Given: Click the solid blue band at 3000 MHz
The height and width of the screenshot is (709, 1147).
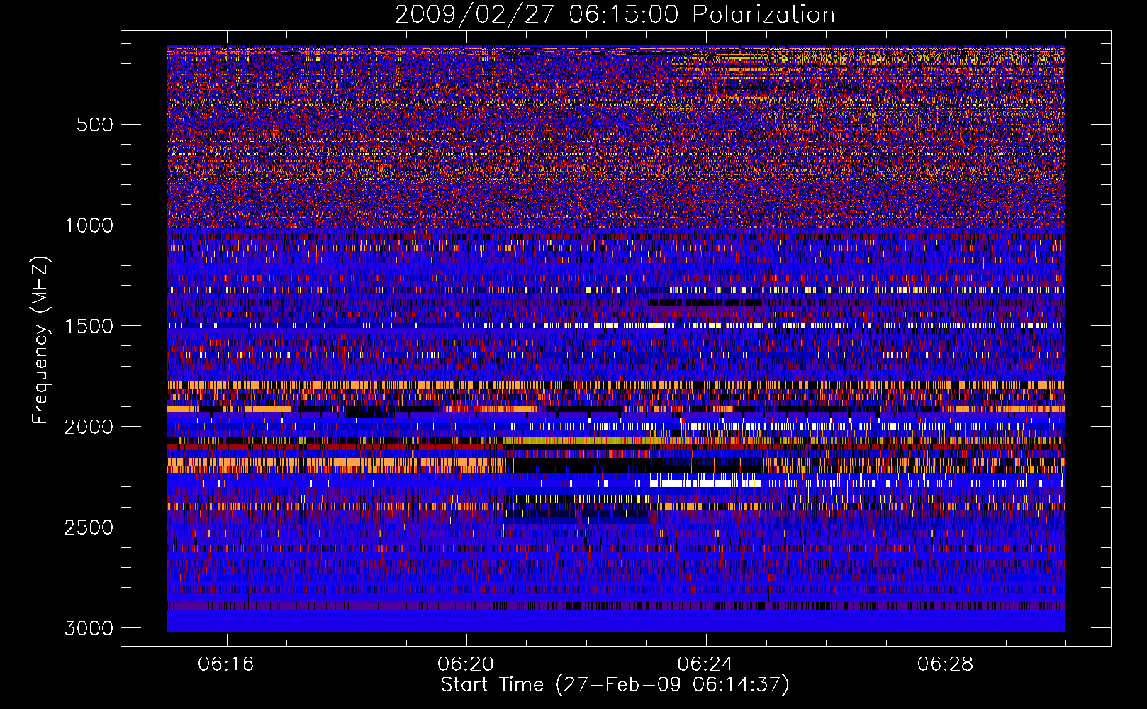Looking at the screenshot, I should [x=615, y=621].
